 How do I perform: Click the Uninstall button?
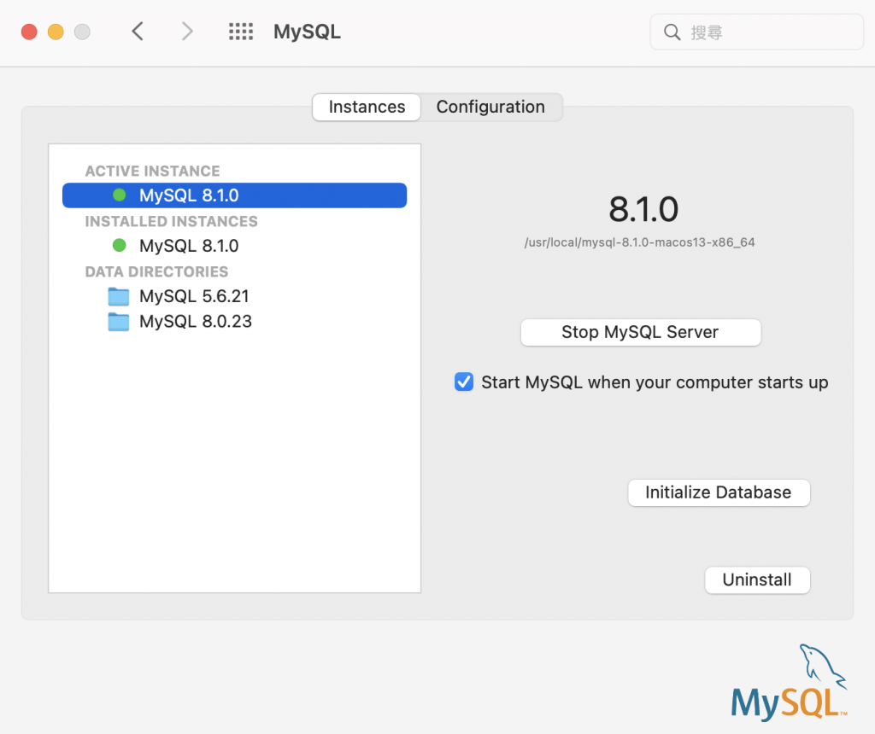[x=757, y=580]
